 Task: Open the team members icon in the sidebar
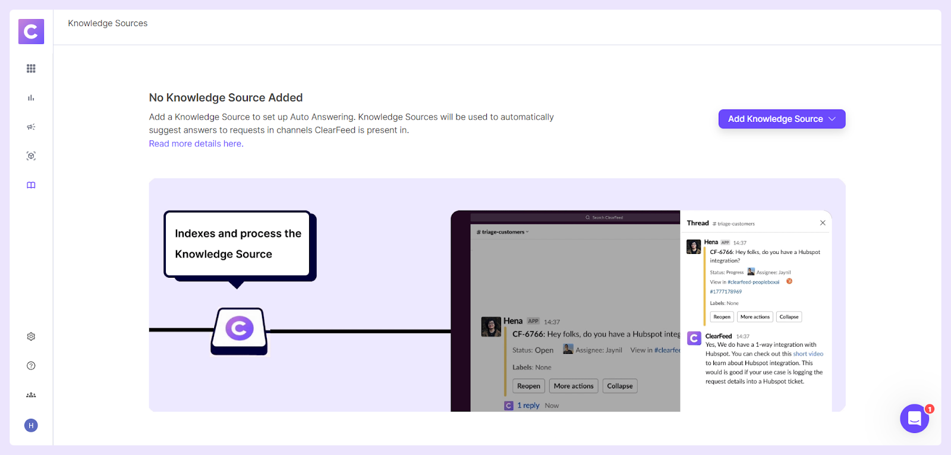[31, 395]
